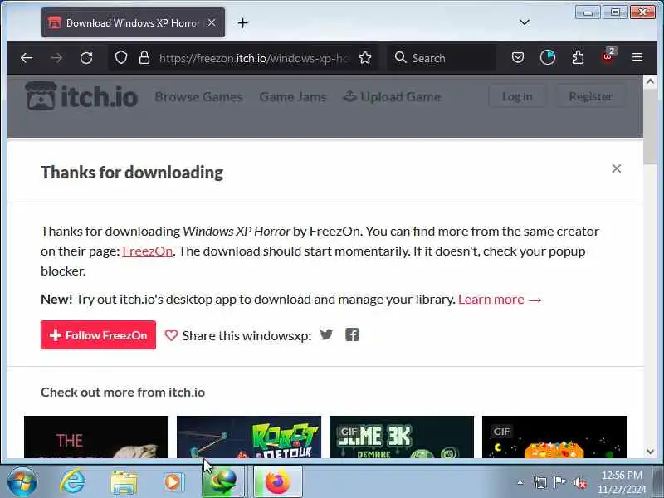
Task: Open the tracking protection shield icon
Action: [121, 57]
